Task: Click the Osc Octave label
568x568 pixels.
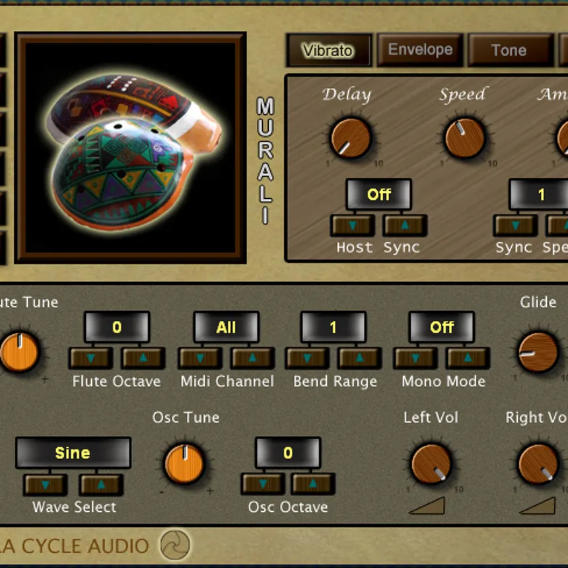Action: pyautogui.click(x=288, y=507)
